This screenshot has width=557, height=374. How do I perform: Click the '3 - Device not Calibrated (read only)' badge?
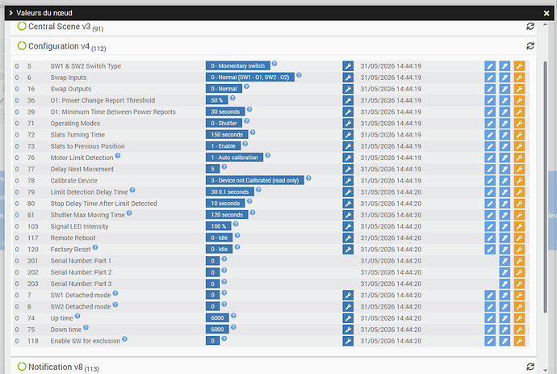(255, 180)
